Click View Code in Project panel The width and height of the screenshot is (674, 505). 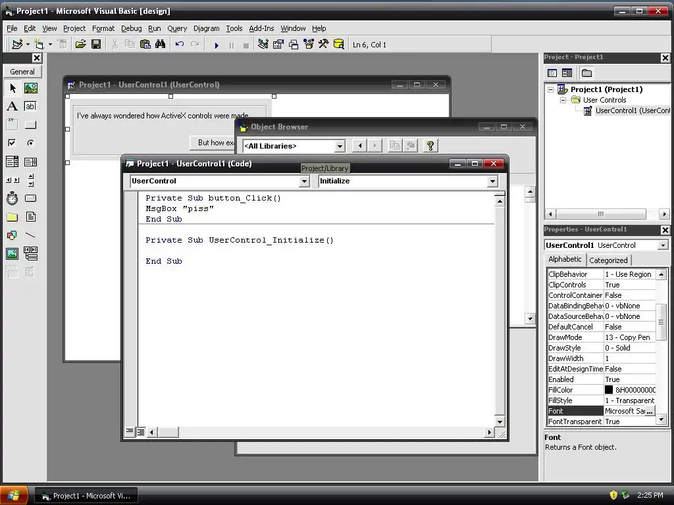coord(553,73)
